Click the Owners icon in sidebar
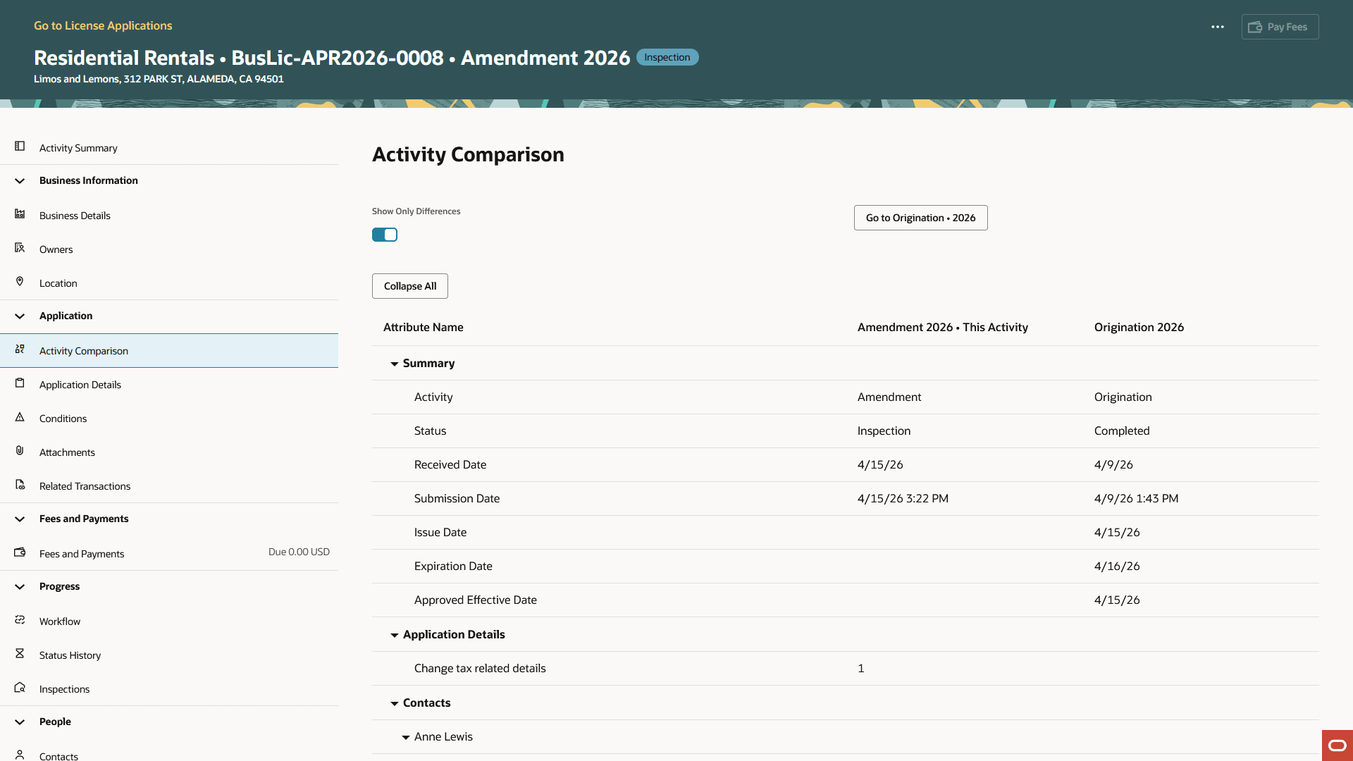 20,247
